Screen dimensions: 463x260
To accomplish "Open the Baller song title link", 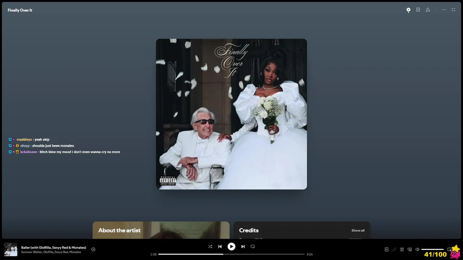I will (x=54, y=247).
